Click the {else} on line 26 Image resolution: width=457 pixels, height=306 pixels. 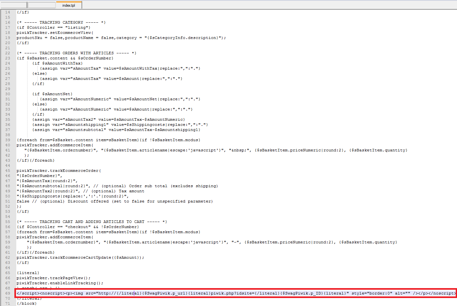[x=40, y=73]
